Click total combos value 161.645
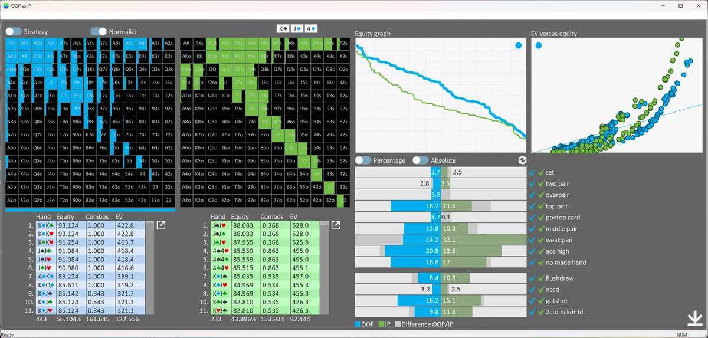708x338 pixels. (x=97, y=319)
